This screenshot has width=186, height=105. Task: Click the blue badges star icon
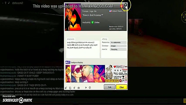(68, 62)
